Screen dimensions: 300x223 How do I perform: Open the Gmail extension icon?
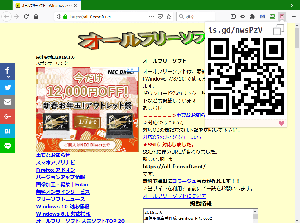262,17
